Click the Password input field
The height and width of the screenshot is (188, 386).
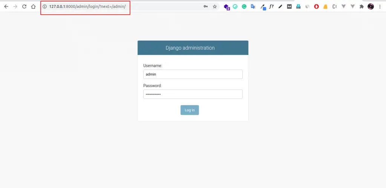click(x=193, y=94)
